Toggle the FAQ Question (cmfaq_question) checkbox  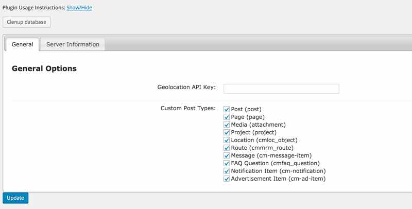point(227,163)
